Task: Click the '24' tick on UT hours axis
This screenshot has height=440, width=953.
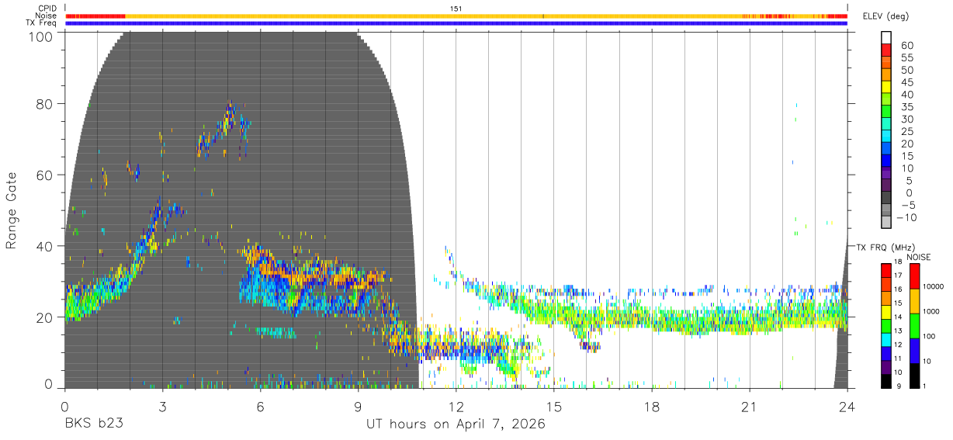Action: tap(847, 406)
